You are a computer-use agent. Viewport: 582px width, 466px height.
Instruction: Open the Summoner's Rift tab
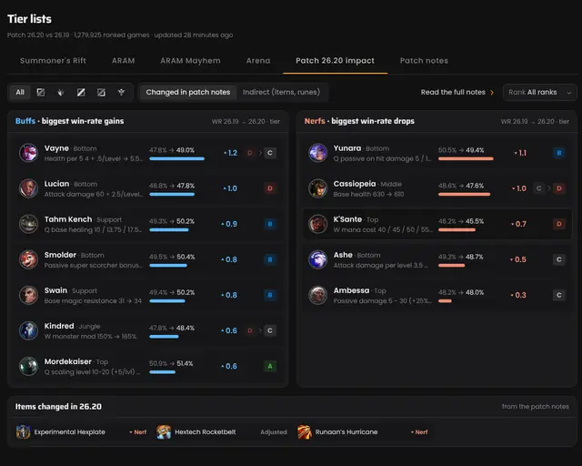tap(53, 61)
